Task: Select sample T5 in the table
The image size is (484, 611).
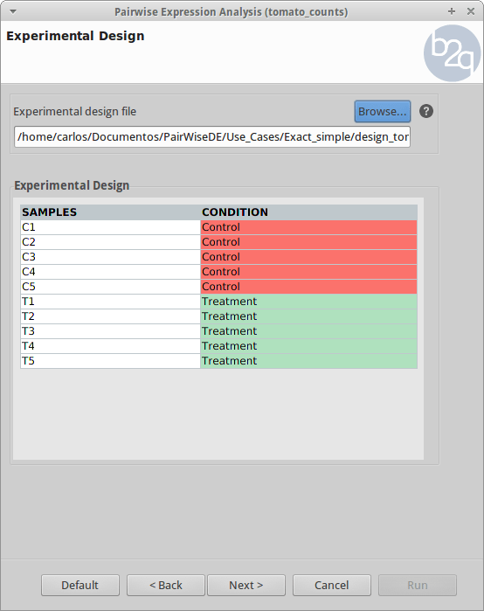Action: pyautogui.click(x=110, y=361)
